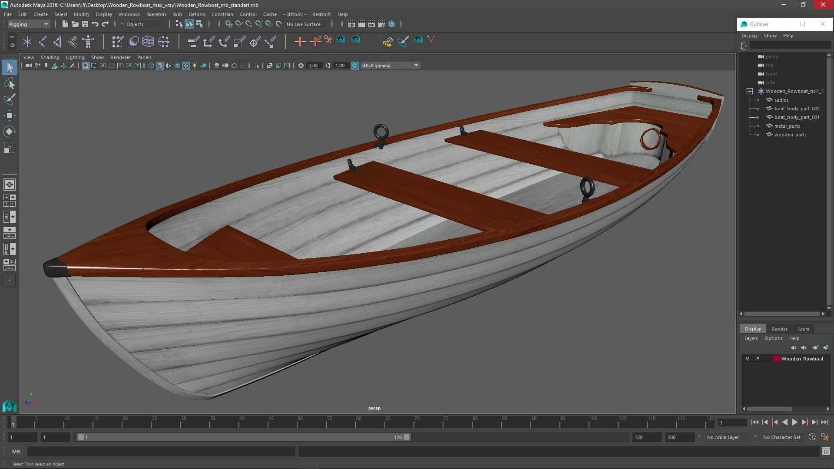
Task: Click the Anim tab in bottom panel
Action: (804, 328)
